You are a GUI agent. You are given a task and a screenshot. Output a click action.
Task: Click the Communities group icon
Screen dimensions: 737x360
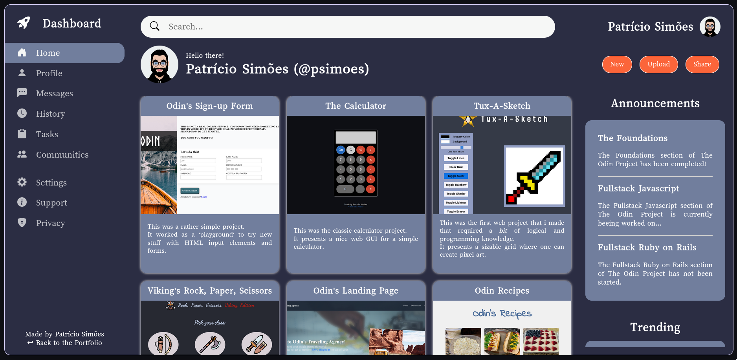pyautogui.click(x=22, y=154)
